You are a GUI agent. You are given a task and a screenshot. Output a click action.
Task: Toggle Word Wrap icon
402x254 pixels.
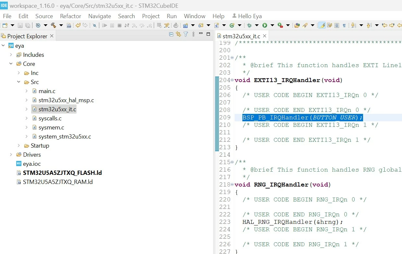point(329,25)
